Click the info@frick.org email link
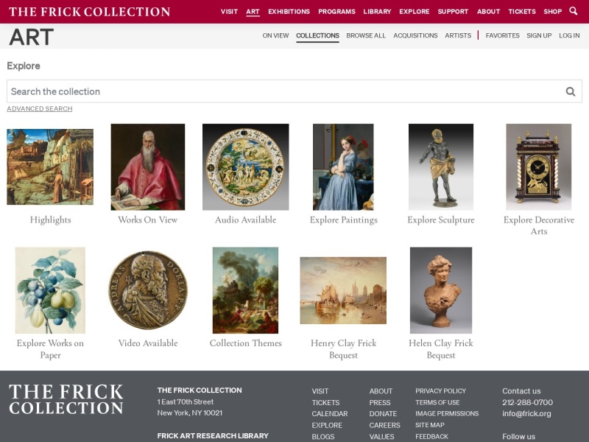This screenshot has width=589, height=442. [x=526, y=414]
